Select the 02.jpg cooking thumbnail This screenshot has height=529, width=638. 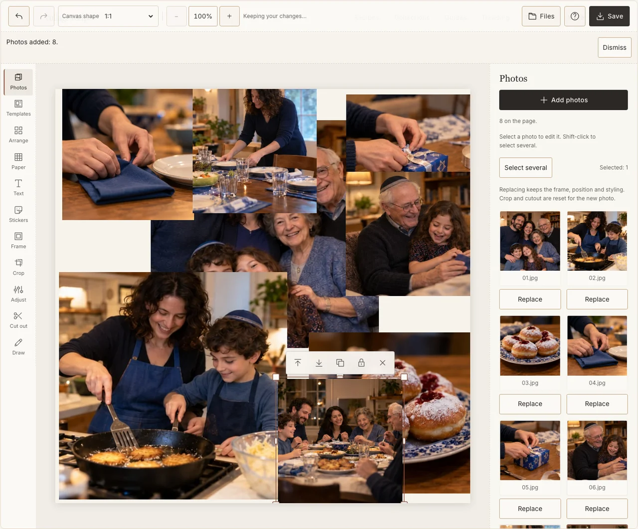tap(597, 241)
